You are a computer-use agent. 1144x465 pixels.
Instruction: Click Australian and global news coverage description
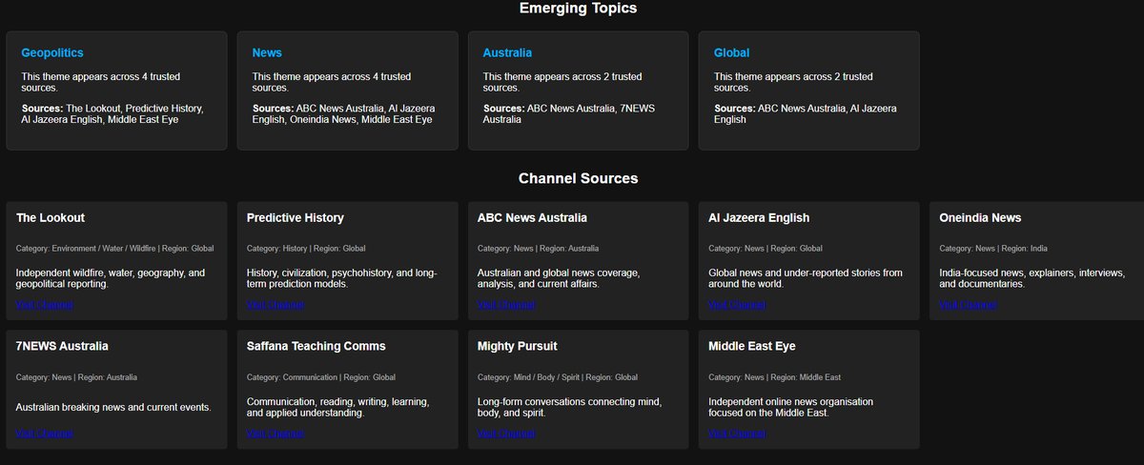(x=559, y=278)
